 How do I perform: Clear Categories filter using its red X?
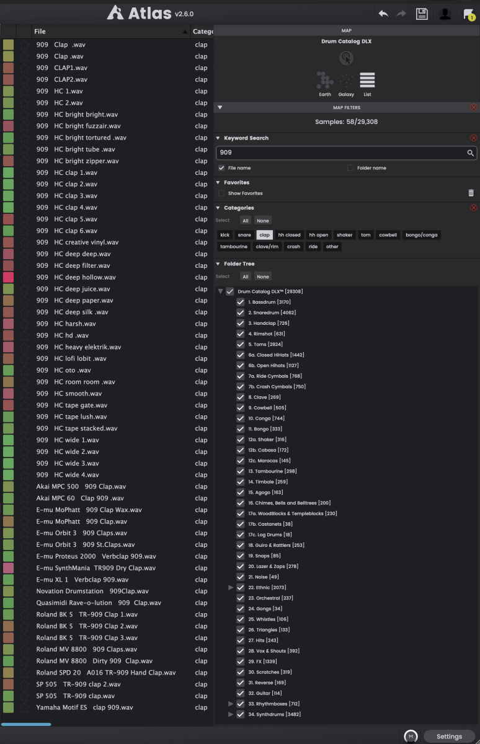point(474,208)
